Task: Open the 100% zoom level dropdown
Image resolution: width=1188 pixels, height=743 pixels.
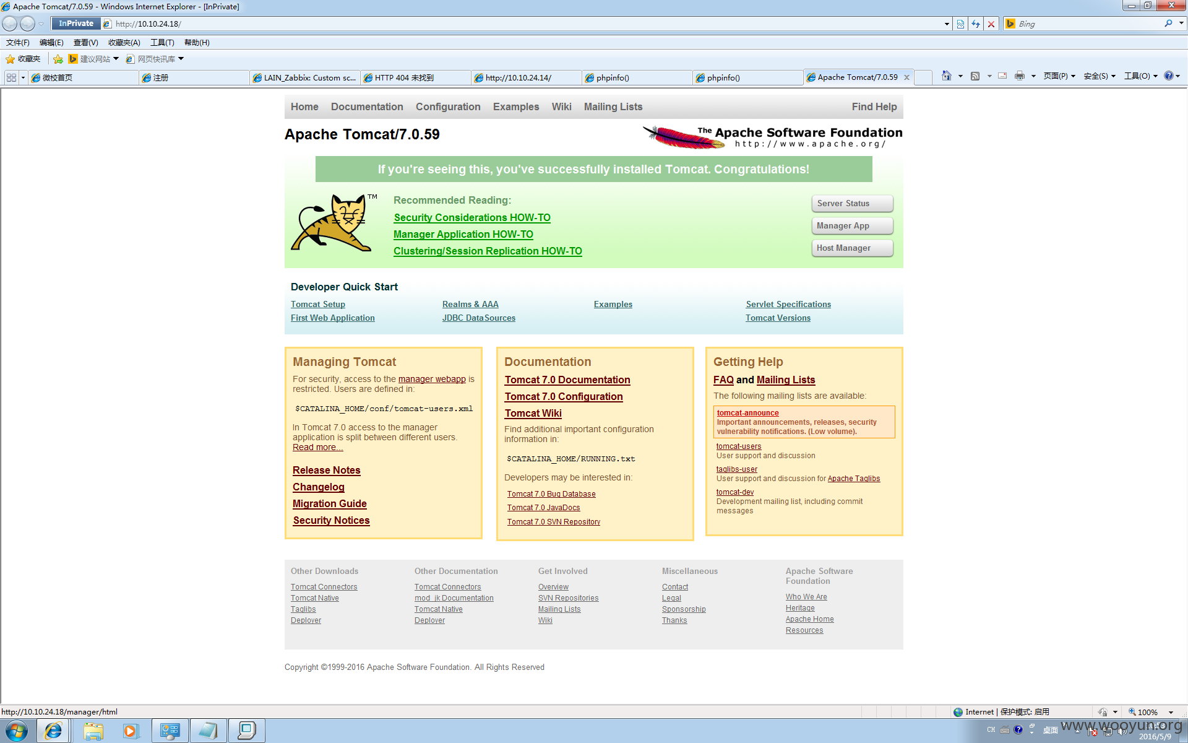Action: click(1171, 712)
